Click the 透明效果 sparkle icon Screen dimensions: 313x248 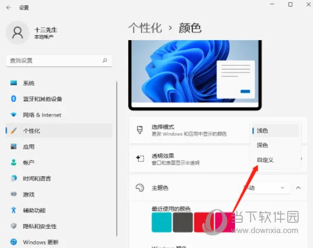(140, 159)
